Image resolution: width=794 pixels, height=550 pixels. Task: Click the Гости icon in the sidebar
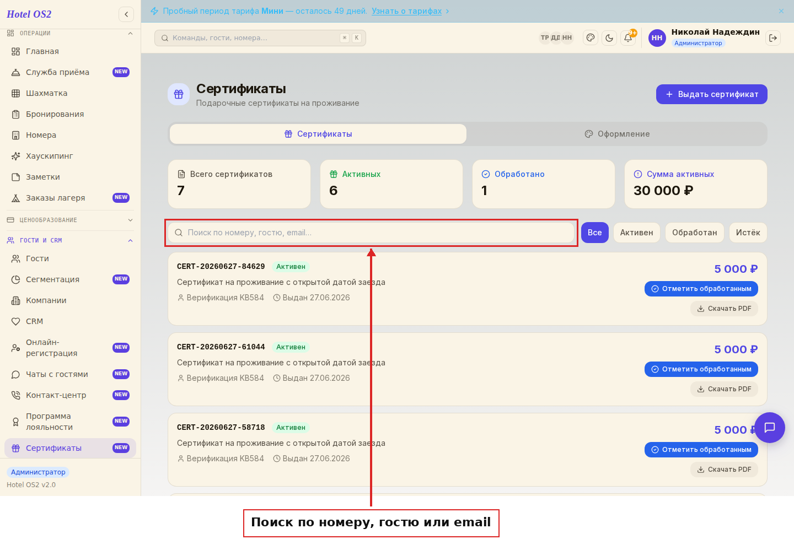(x=15, y=258)
